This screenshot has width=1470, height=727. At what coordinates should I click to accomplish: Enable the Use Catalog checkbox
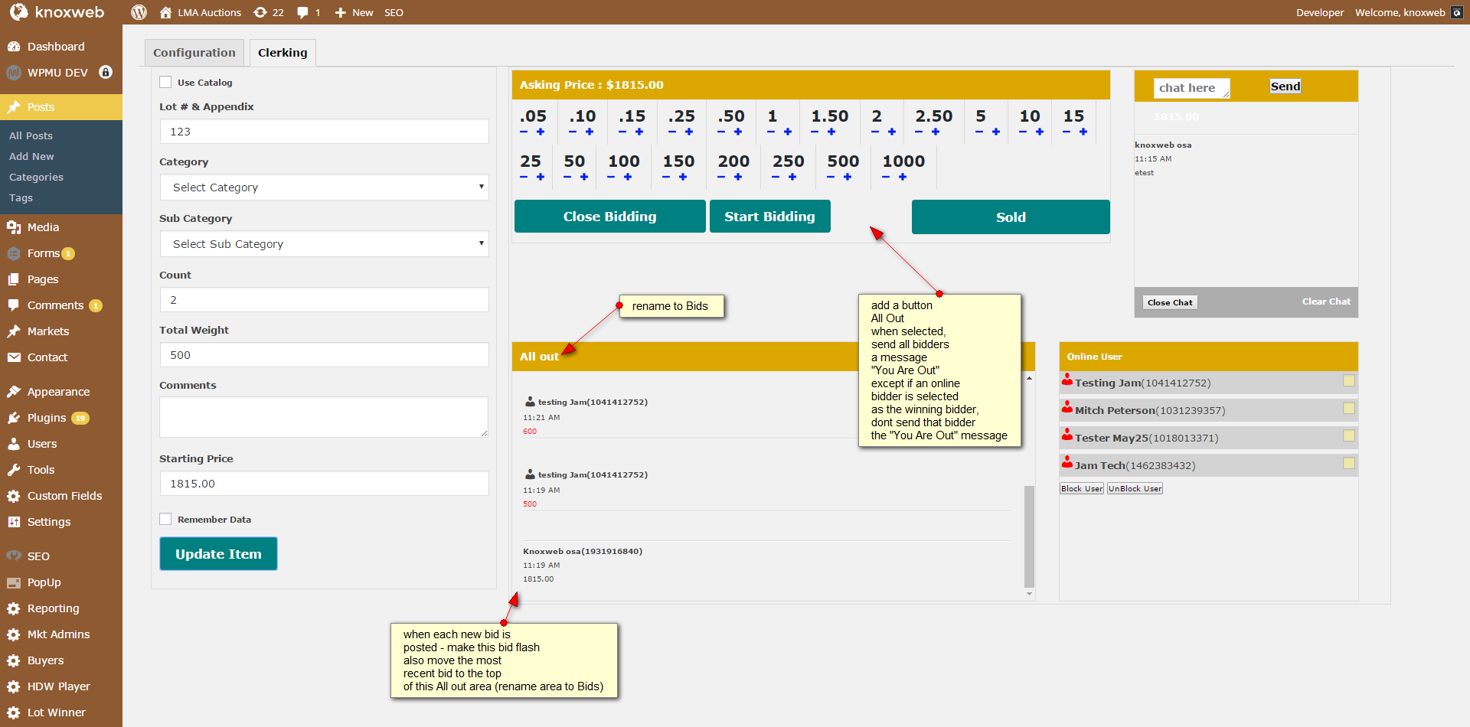coord(165,82)
